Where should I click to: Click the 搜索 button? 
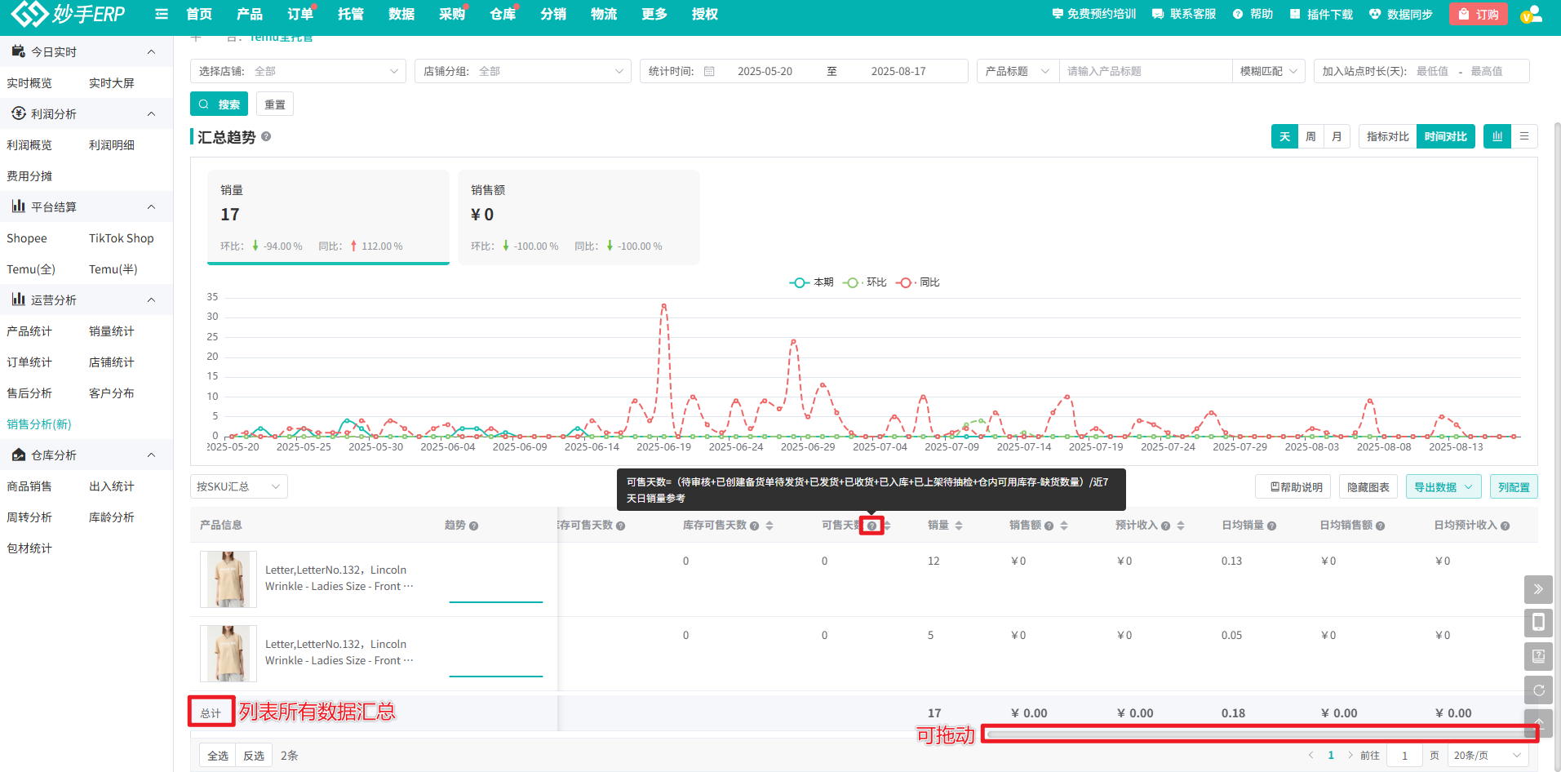[220, 104]
